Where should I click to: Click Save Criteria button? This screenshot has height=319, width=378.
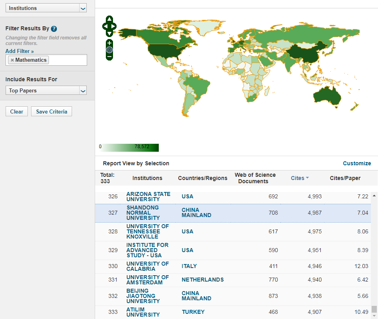(52, 112)
